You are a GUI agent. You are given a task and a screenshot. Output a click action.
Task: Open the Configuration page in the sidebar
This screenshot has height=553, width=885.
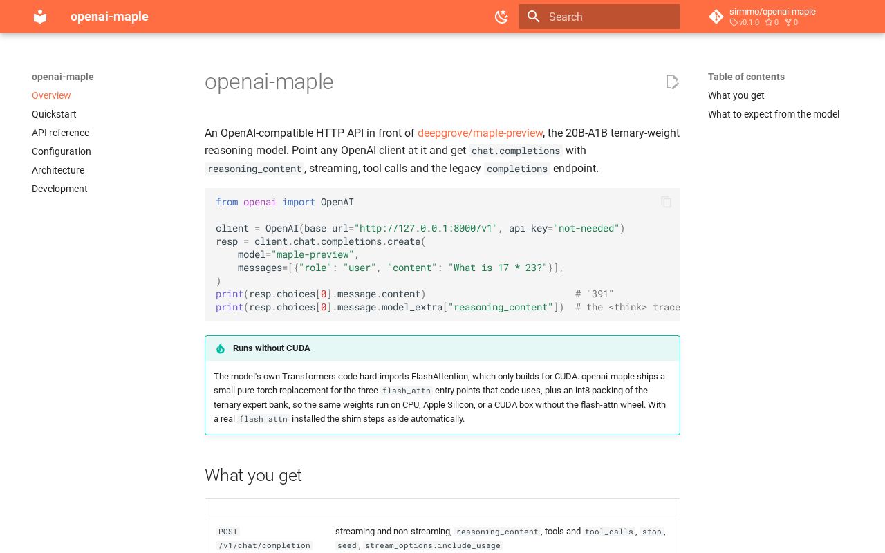click(x=62, y=151)
